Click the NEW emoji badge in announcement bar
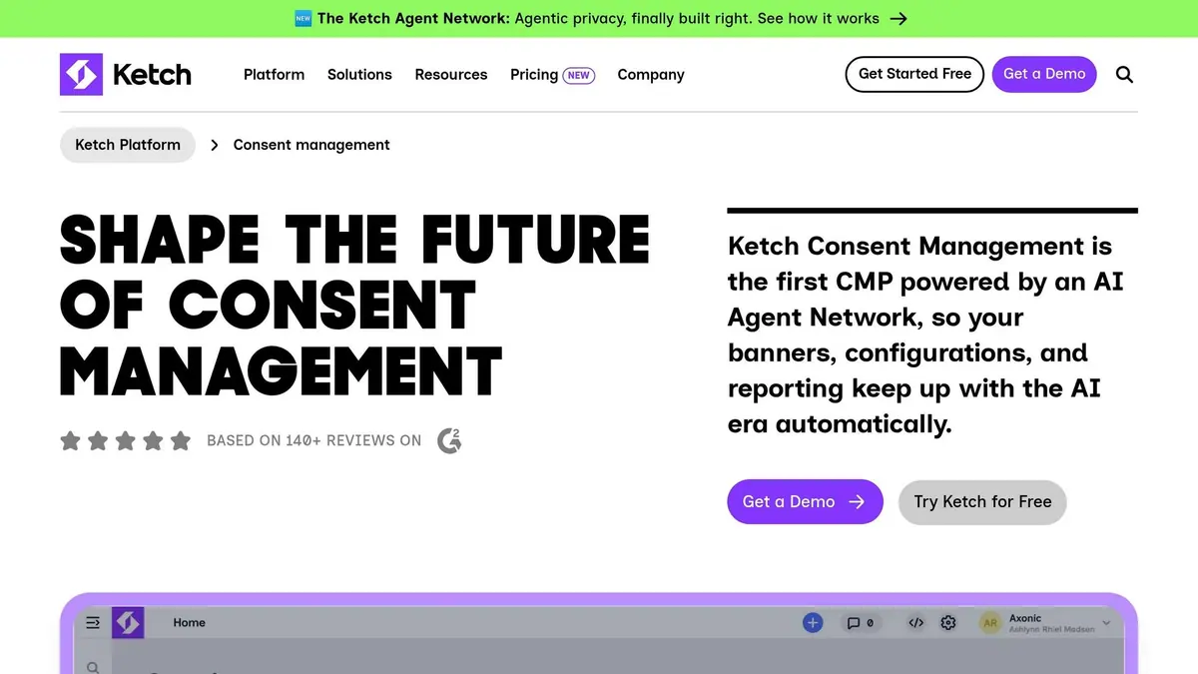This screenshot has height=674, width=1198. coord(303,19)
